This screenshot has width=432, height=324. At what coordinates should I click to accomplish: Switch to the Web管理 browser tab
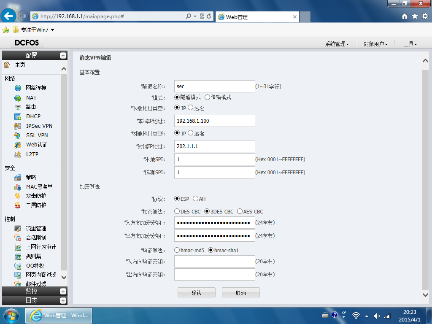(x=258, y=17)
